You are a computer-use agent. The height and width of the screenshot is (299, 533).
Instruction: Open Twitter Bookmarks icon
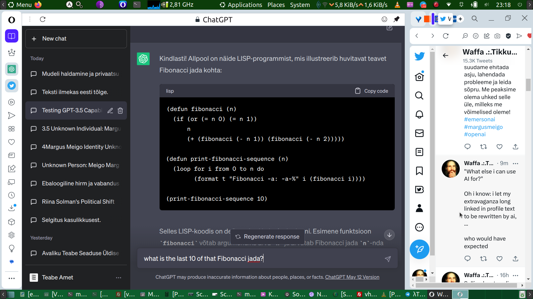pyautogui.click(x=419, y=171)
